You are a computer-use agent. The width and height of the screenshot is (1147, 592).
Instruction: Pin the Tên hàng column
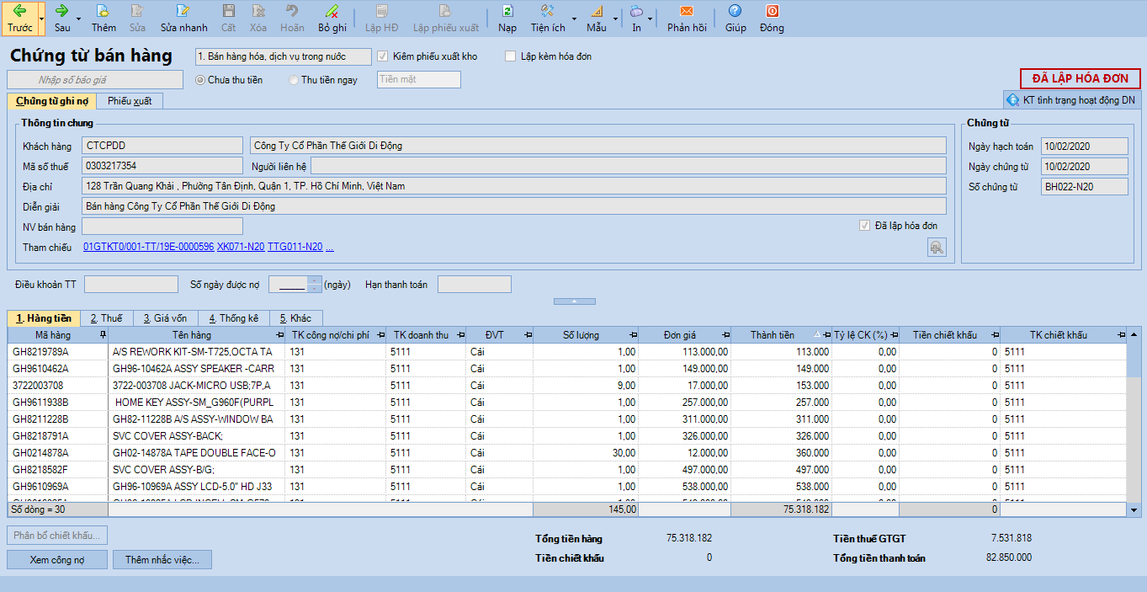coord(279,335)
